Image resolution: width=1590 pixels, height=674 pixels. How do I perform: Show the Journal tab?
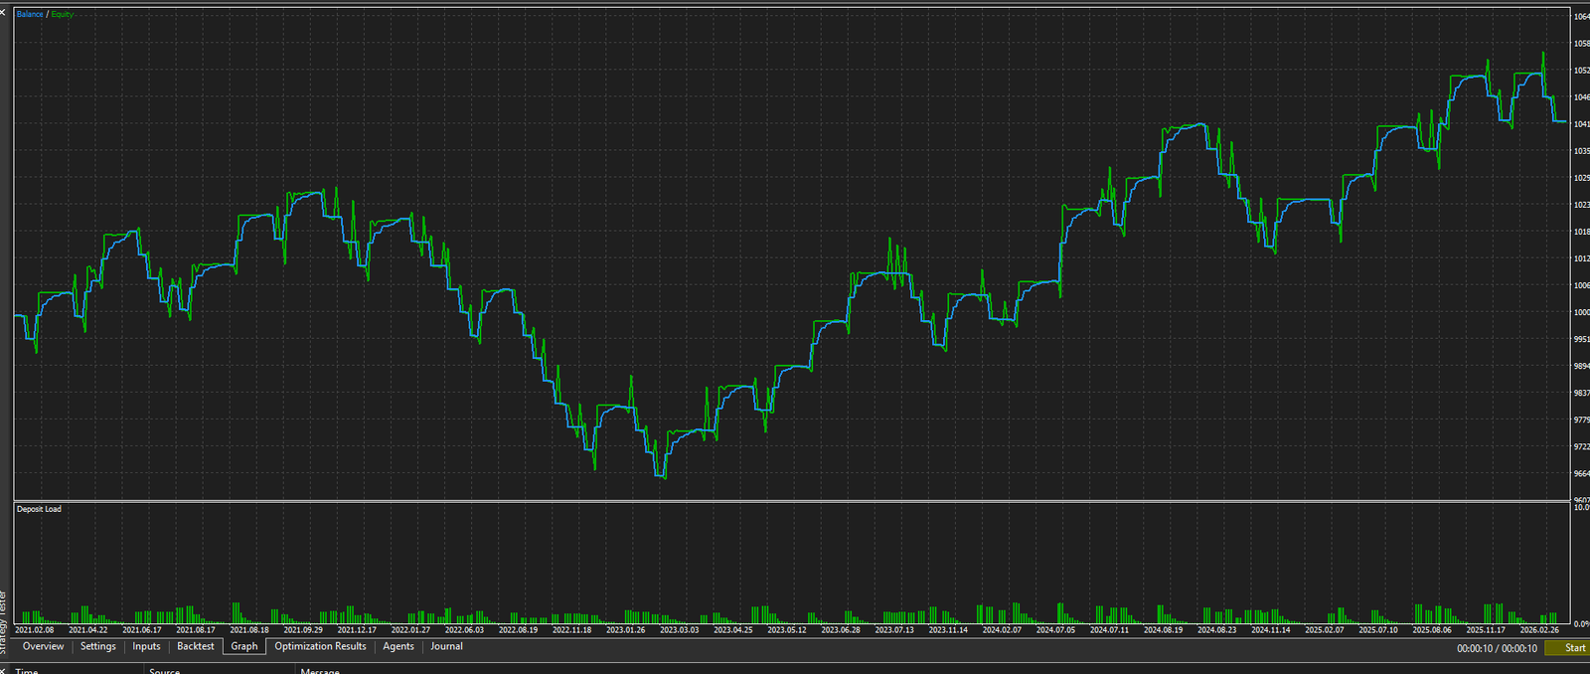tap(446, 646)
